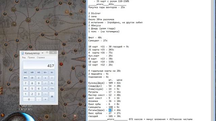Screen dimensions: 216x121
Task: Click the minus key in Calculator
Action: pyautogui.click(x=45, y=94)
